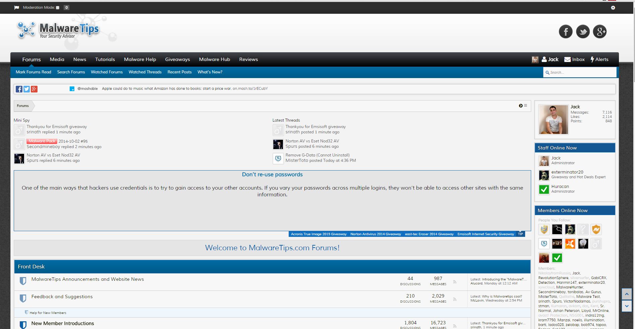Viewport: 635px width, 329px height.
Task: Open the Malware Help tab
Action: click(x=140, y=59)
